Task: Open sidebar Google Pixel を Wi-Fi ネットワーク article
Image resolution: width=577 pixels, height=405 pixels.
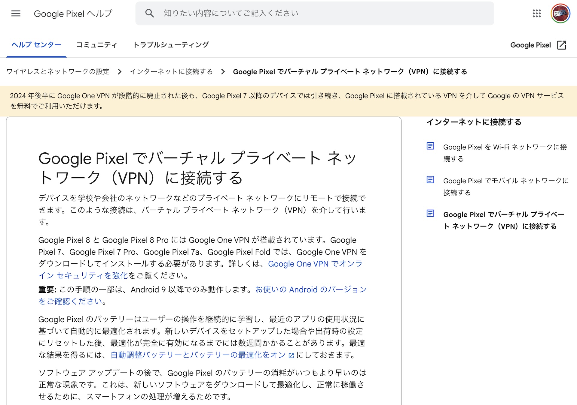Action: pos(505,147)
